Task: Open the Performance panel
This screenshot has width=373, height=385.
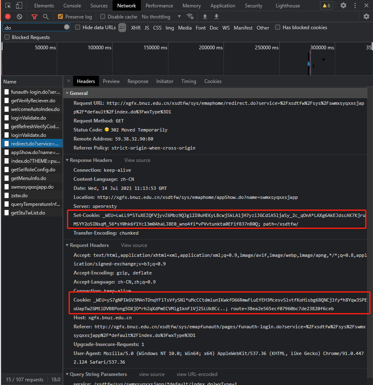Action: (x=159, y=5)
